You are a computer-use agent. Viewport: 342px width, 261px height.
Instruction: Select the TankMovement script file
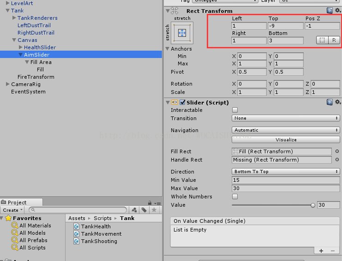[97, 234]
